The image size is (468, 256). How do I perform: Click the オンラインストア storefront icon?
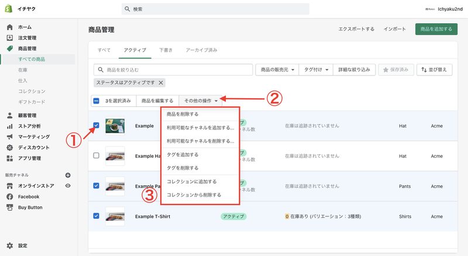[x=10, y=186]
